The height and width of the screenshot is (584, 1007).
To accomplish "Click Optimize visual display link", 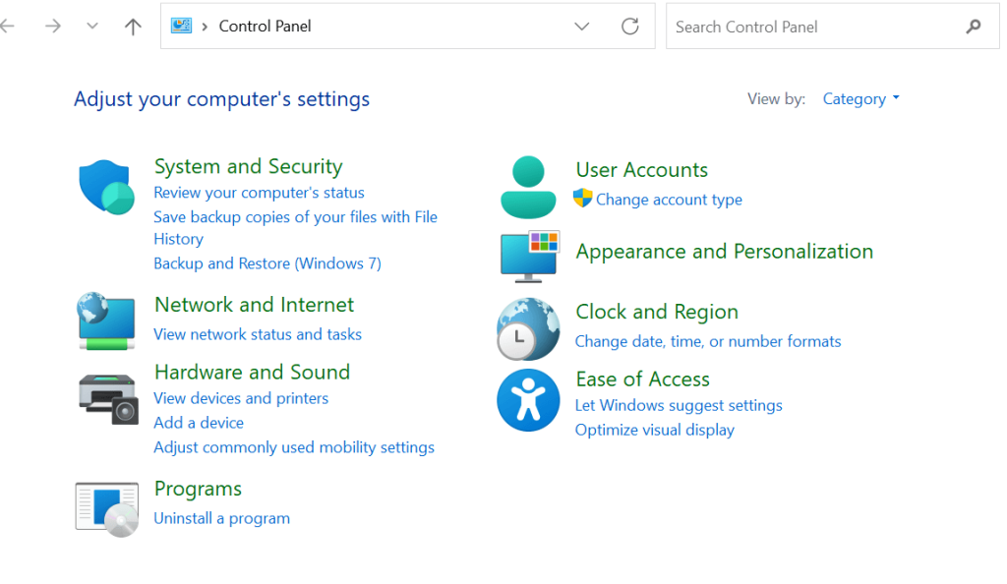I will pyautogui.click(x=654, y=430).
